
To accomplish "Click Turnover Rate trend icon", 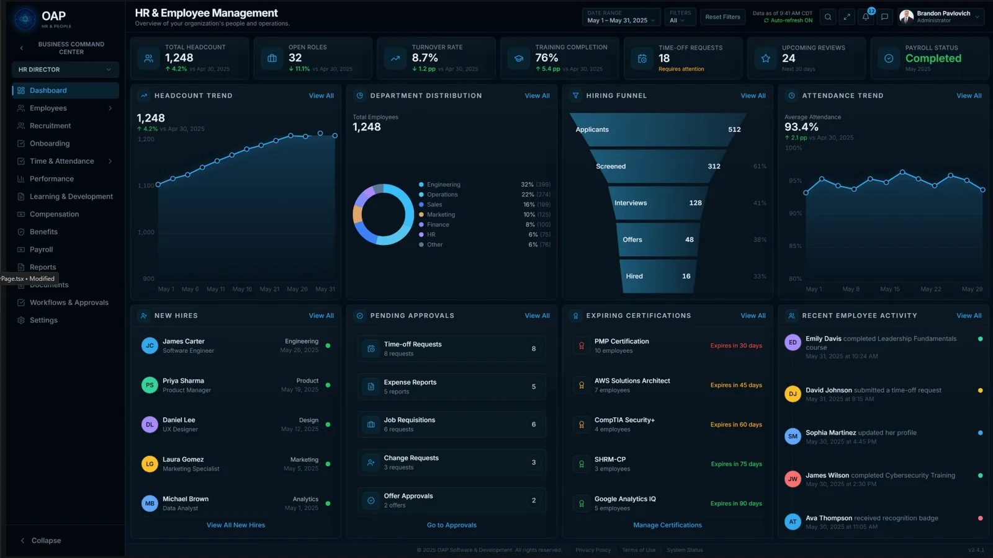I will 395,58.
